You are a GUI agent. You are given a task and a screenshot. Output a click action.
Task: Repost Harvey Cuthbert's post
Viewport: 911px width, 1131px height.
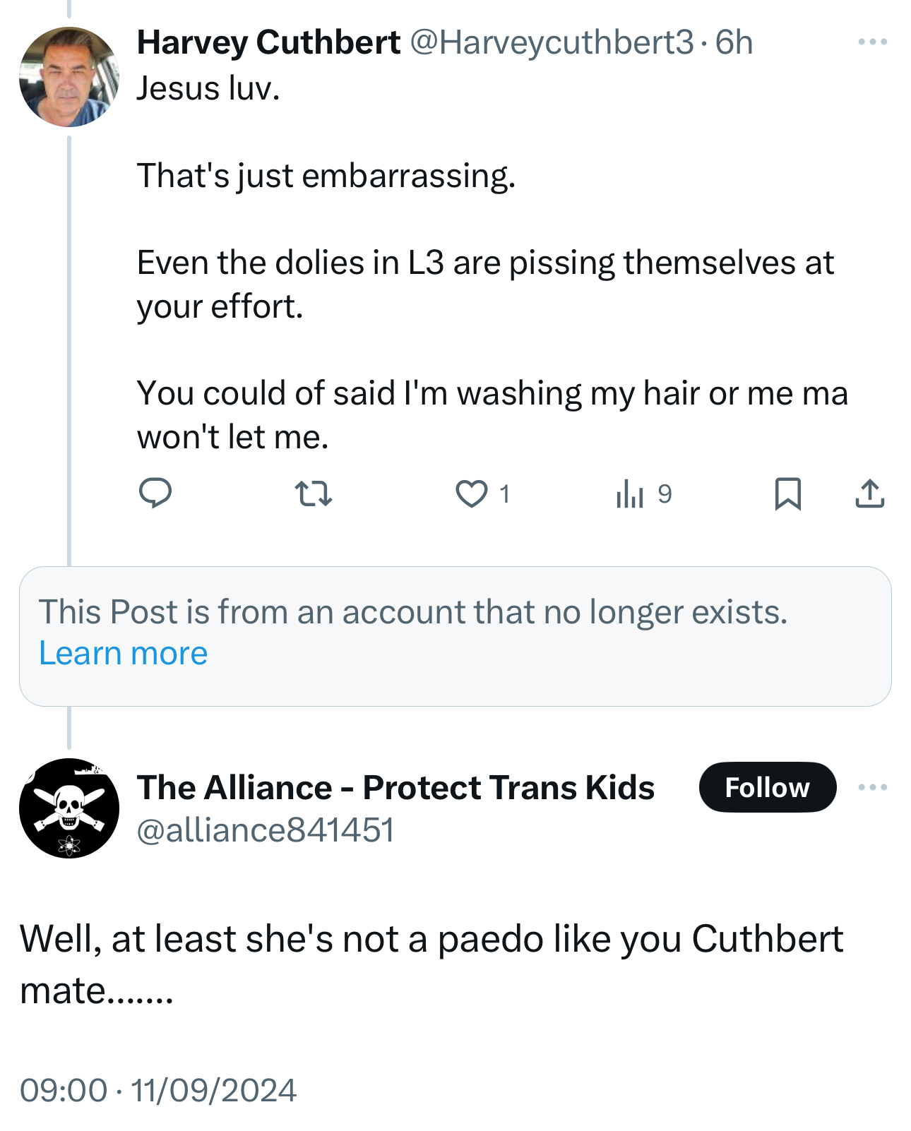coord(313,493)
